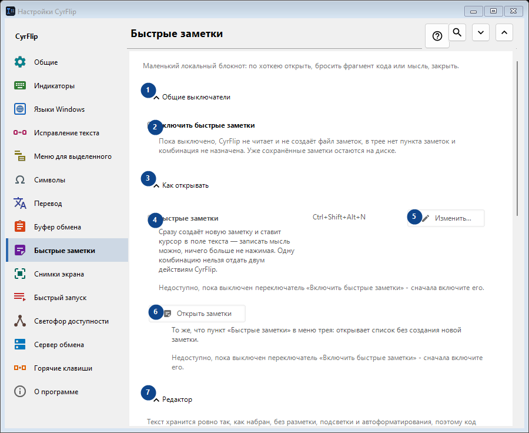Open the Меню для выделенного icon

[x=20, y=156]
